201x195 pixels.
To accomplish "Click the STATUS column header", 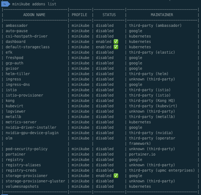I will coord(109,15).
